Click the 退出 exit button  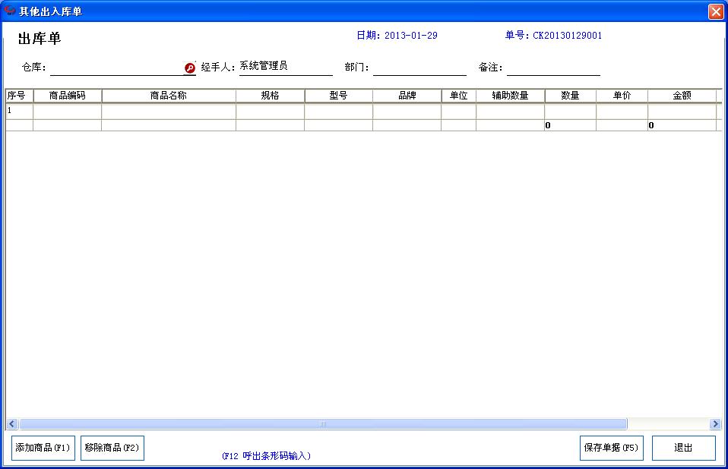tap(683, 448)
